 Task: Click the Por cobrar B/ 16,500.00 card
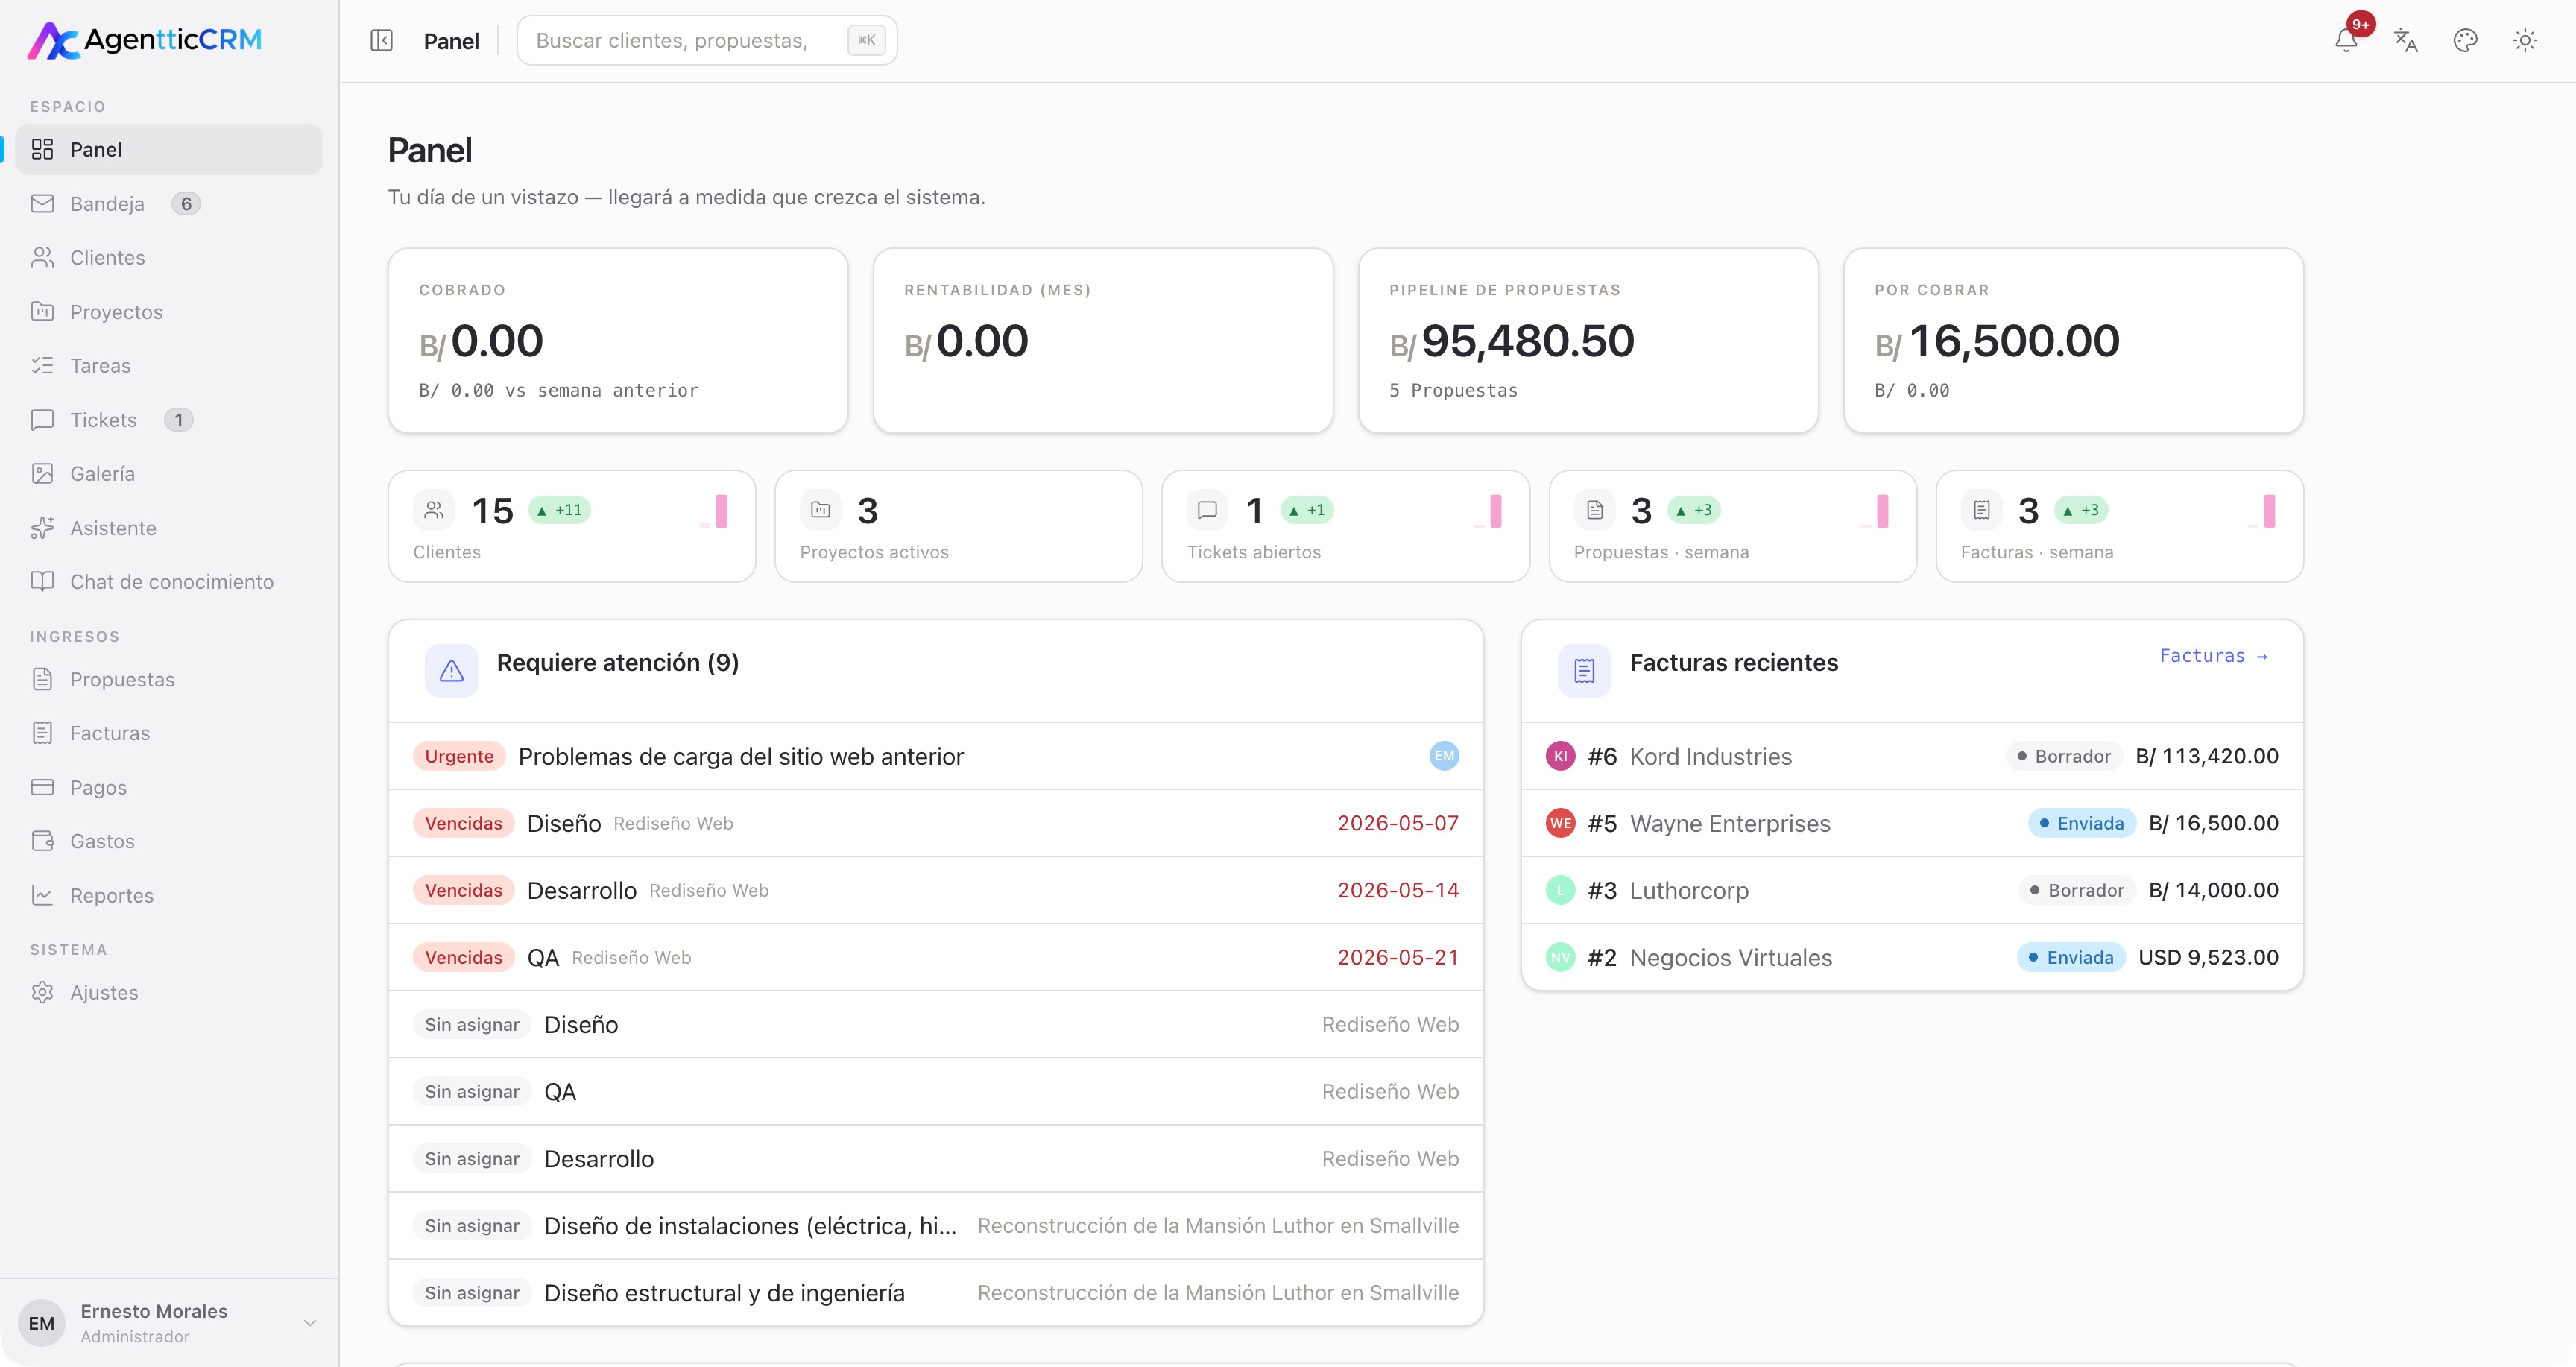click(x=2073, y=340)
